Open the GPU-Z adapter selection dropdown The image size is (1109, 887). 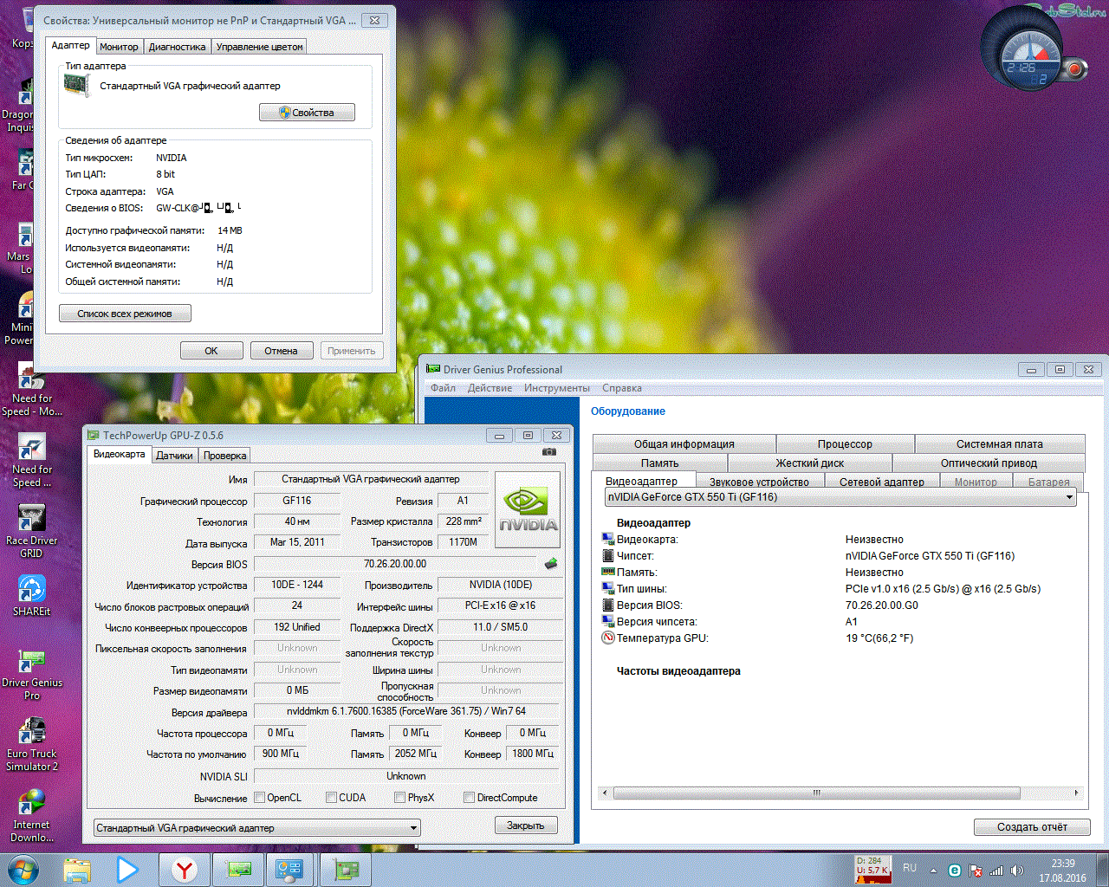(x=256, y=828)
